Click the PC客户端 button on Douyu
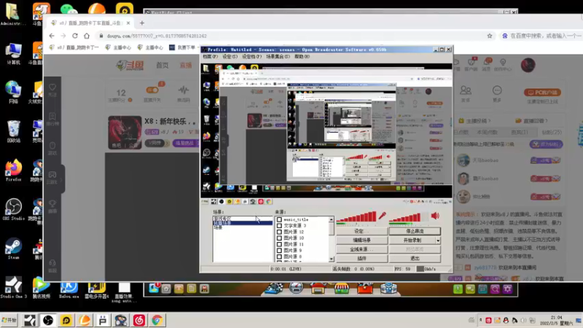Image resolution: width=583 pixels, height=328 pixels. pyautogui.click(x=542, y=93)
